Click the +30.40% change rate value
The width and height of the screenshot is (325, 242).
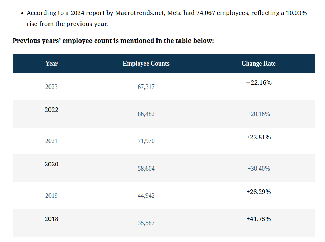click(259, 169)
